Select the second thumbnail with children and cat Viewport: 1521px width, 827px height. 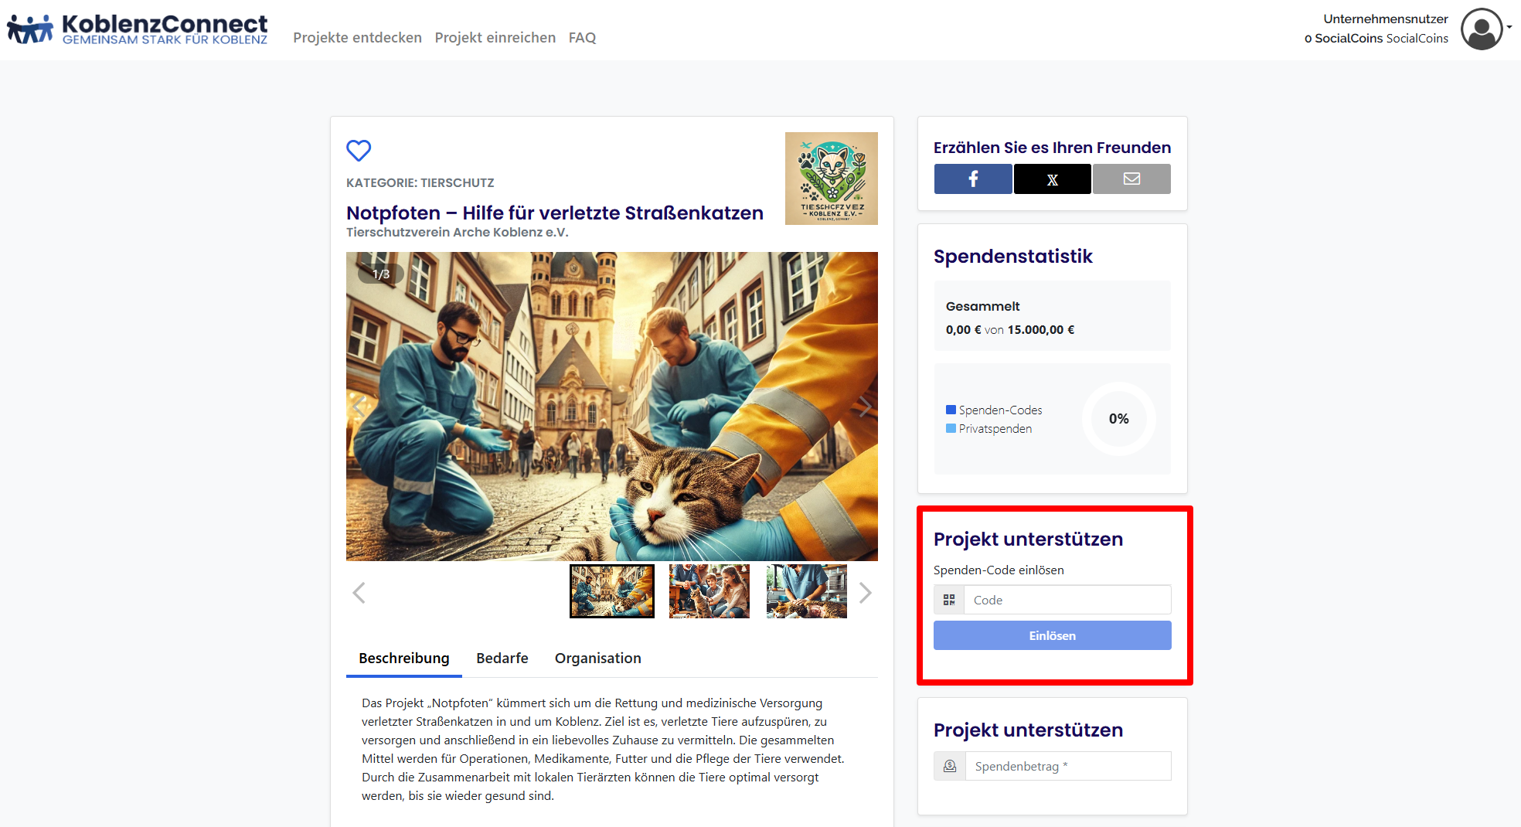point(709,591)
